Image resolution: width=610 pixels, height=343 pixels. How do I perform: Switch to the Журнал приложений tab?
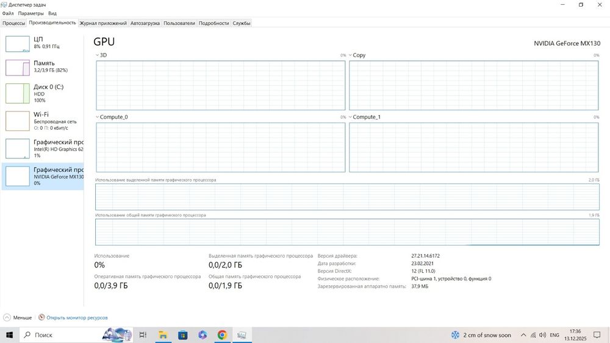click(x=103, y=23)
